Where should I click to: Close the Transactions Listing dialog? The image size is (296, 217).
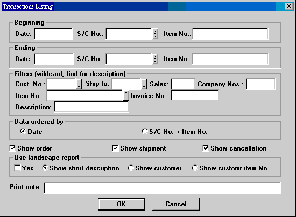289,6
